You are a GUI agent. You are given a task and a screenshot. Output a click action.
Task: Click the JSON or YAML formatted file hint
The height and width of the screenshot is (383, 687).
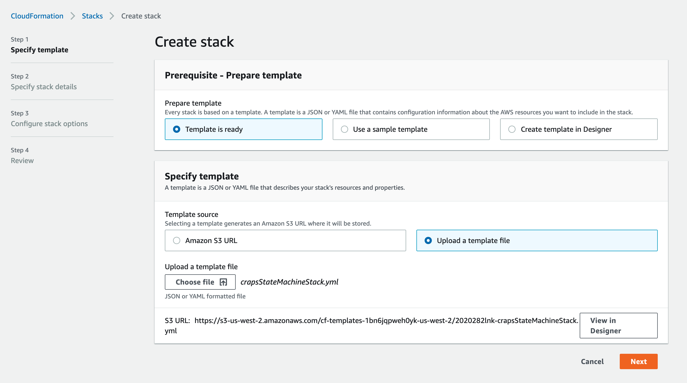205,296
